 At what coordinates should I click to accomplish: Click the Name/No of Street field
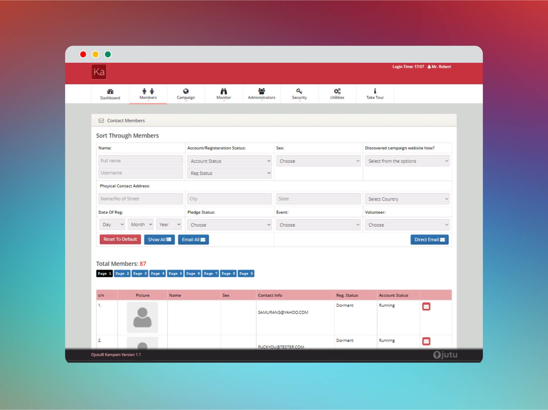(141, 199)
